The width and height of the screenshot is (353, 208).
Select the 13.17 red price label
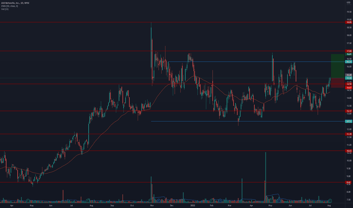(349, 111)
